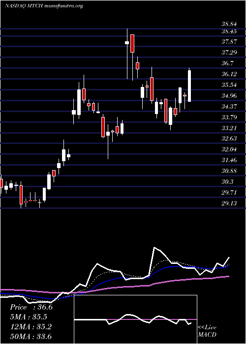Click inside the MACD inset chart box

135,319
